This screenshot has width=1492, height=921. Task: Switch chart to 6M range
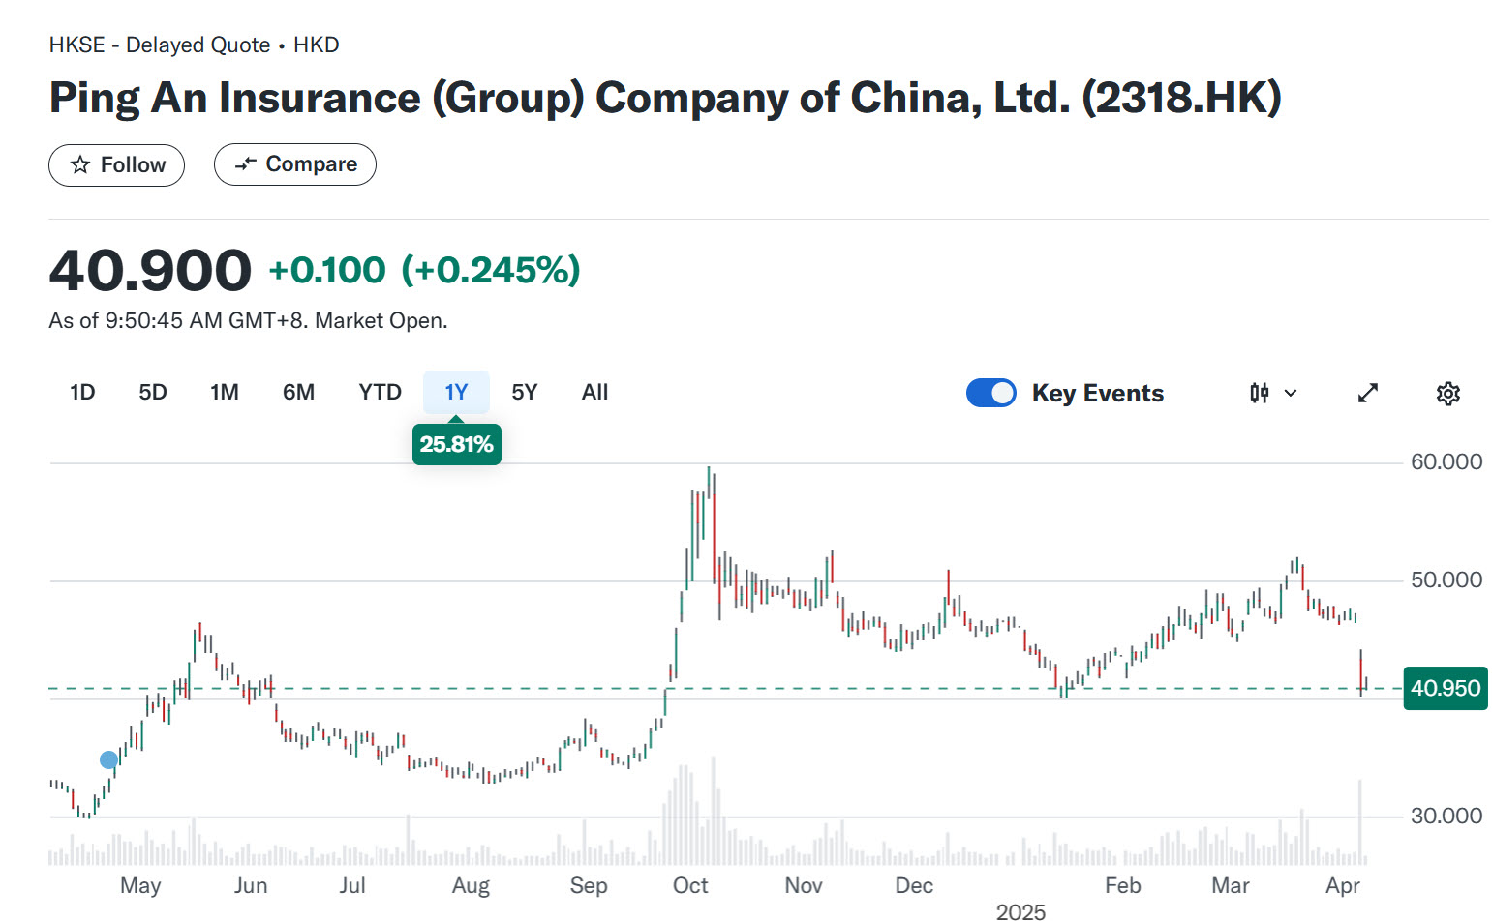(x=299, y=392)
